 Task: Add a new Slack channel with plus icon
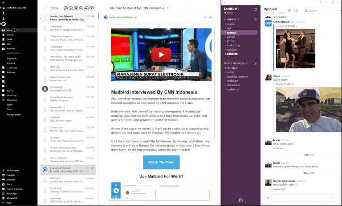pyautogui.click(x=255, y=20)
